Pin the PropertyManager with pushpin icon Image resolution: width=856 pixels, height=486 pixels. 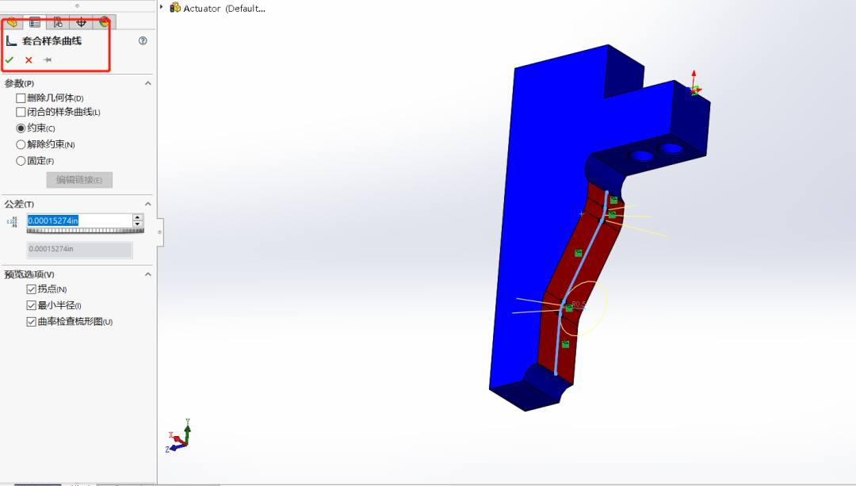[48, 60]
